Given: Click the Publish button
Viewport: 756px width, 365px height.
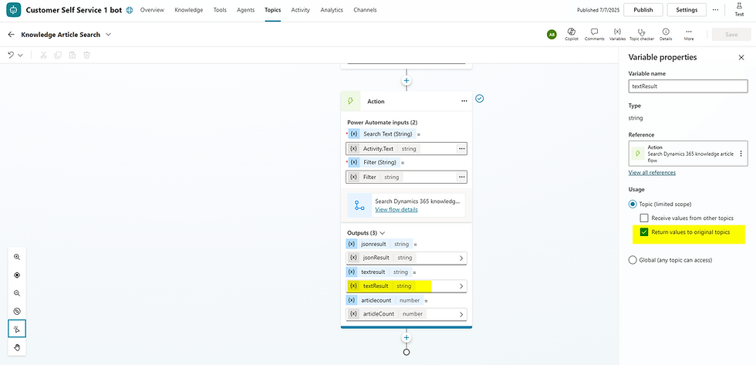Looking at the screenshot, I should coord(643,9).
